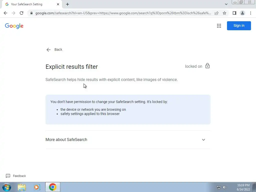Reload the page with the refresh icon
The width and height of the screenshot is (256, 192).
(21, 13)
